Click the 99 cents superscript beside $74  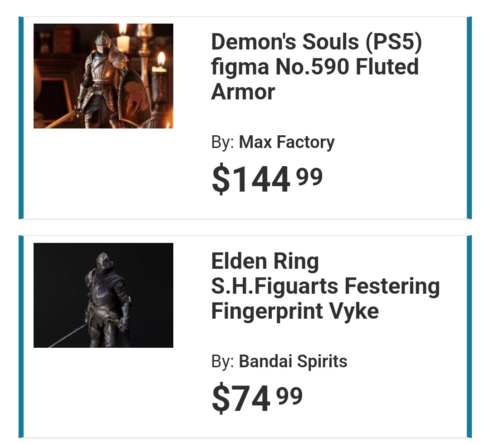(x=289, y=396)
